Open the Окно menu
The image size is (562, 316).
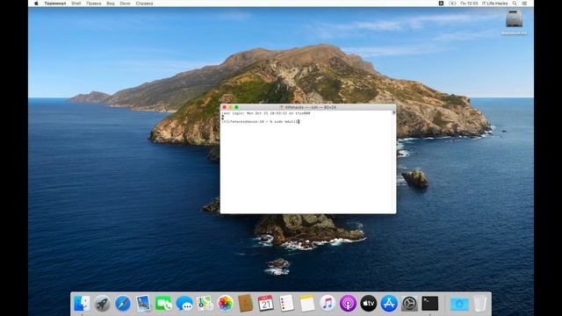[x=125, y=4]
